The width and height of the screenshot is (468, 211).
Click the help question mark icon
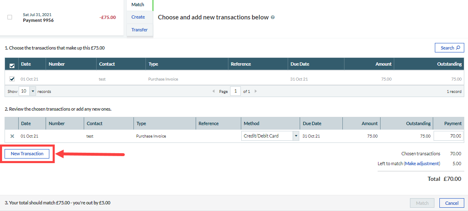[273, 18]
